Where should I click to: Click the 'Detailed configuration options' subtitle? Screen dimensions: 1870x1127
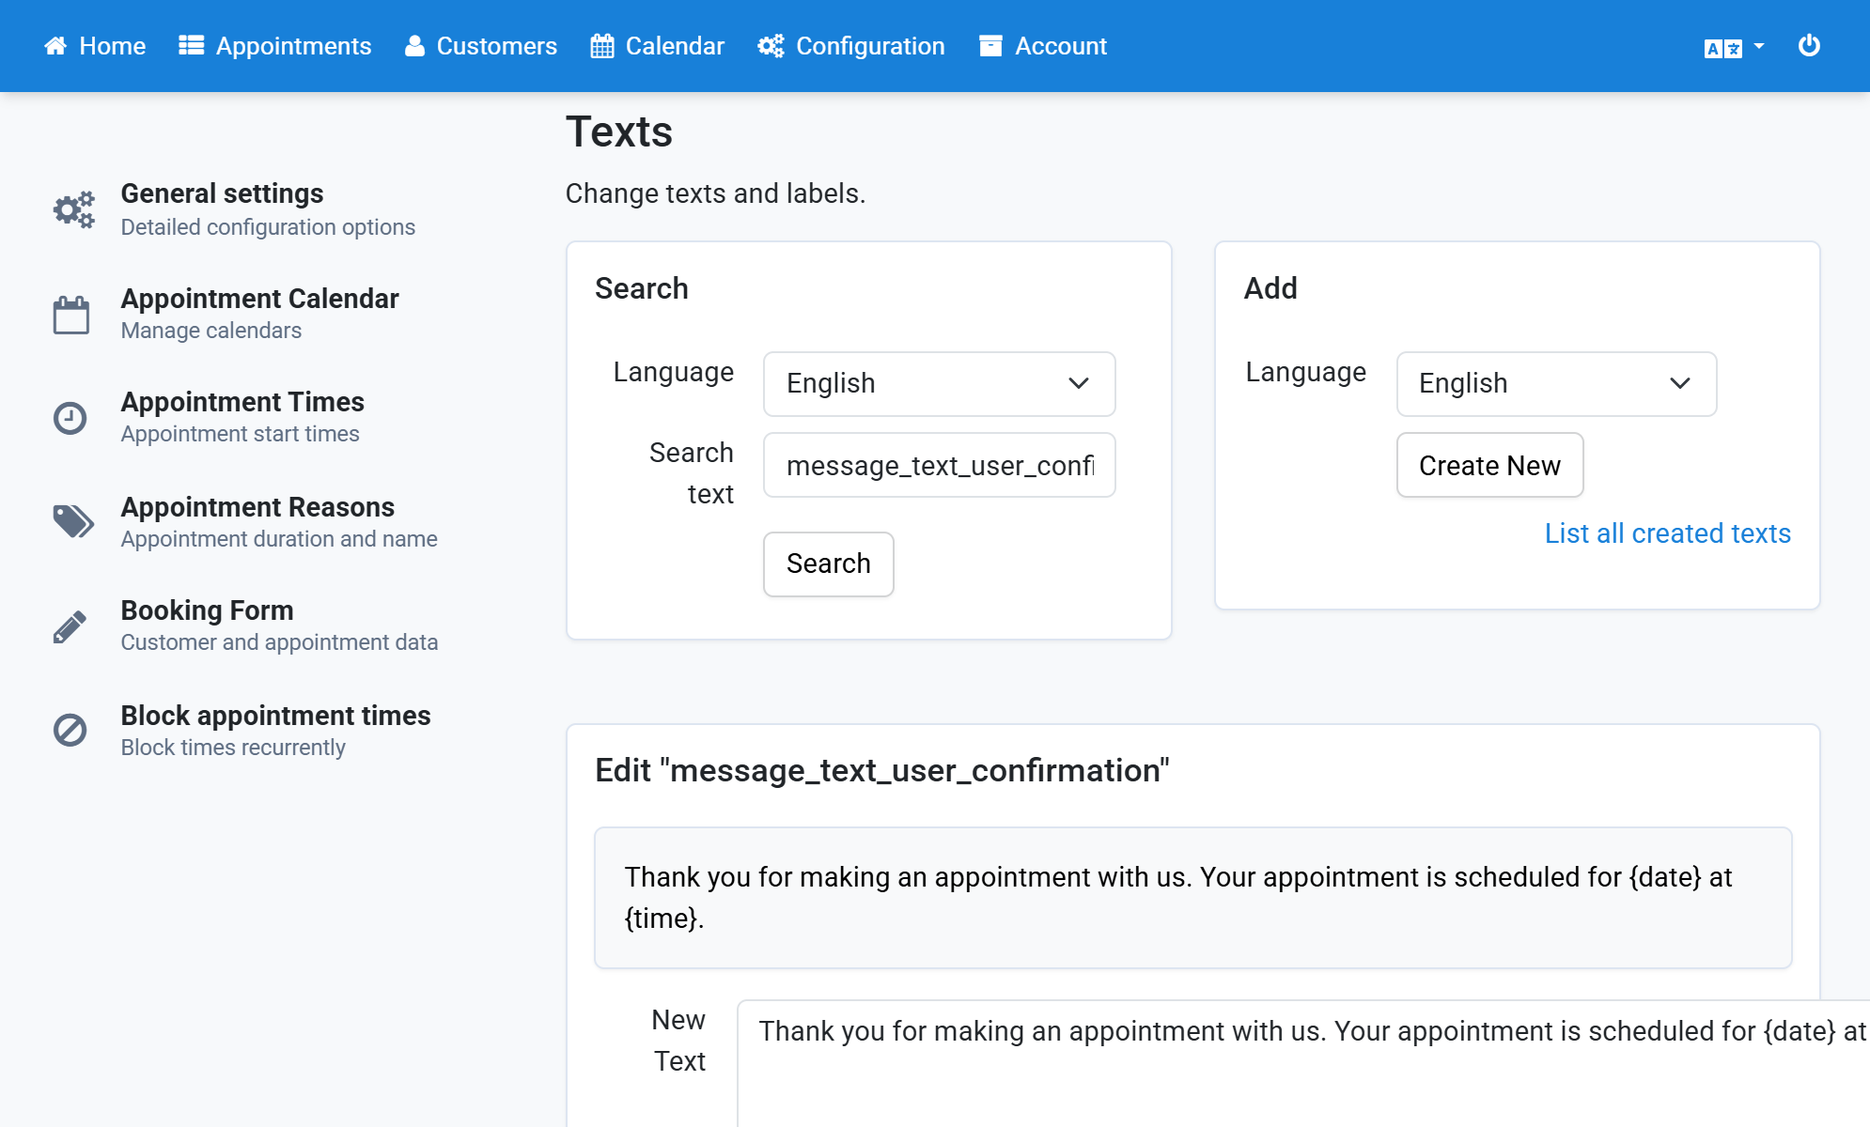coord(268,227)
